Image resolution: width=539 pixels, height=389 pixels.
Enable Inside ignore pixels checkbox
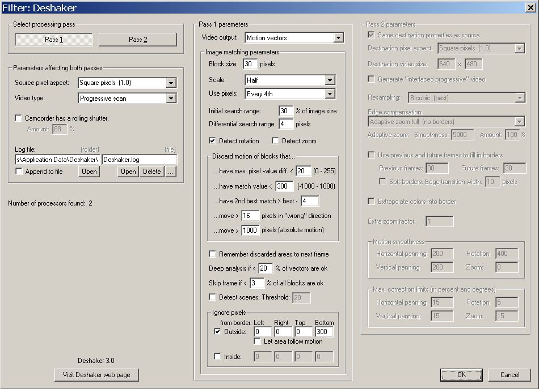(217, 356)
